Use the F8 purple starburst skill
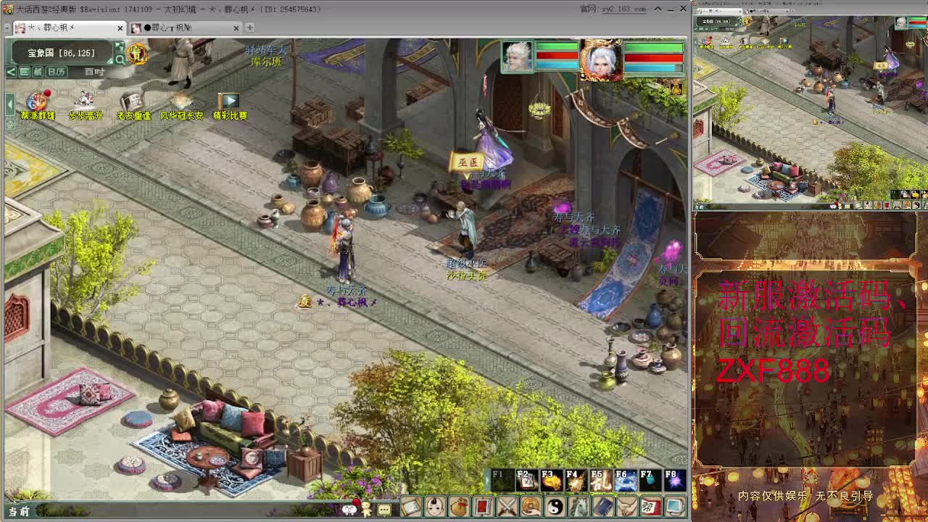The width and height of the screenshot is (928, 522). [674, 480]
